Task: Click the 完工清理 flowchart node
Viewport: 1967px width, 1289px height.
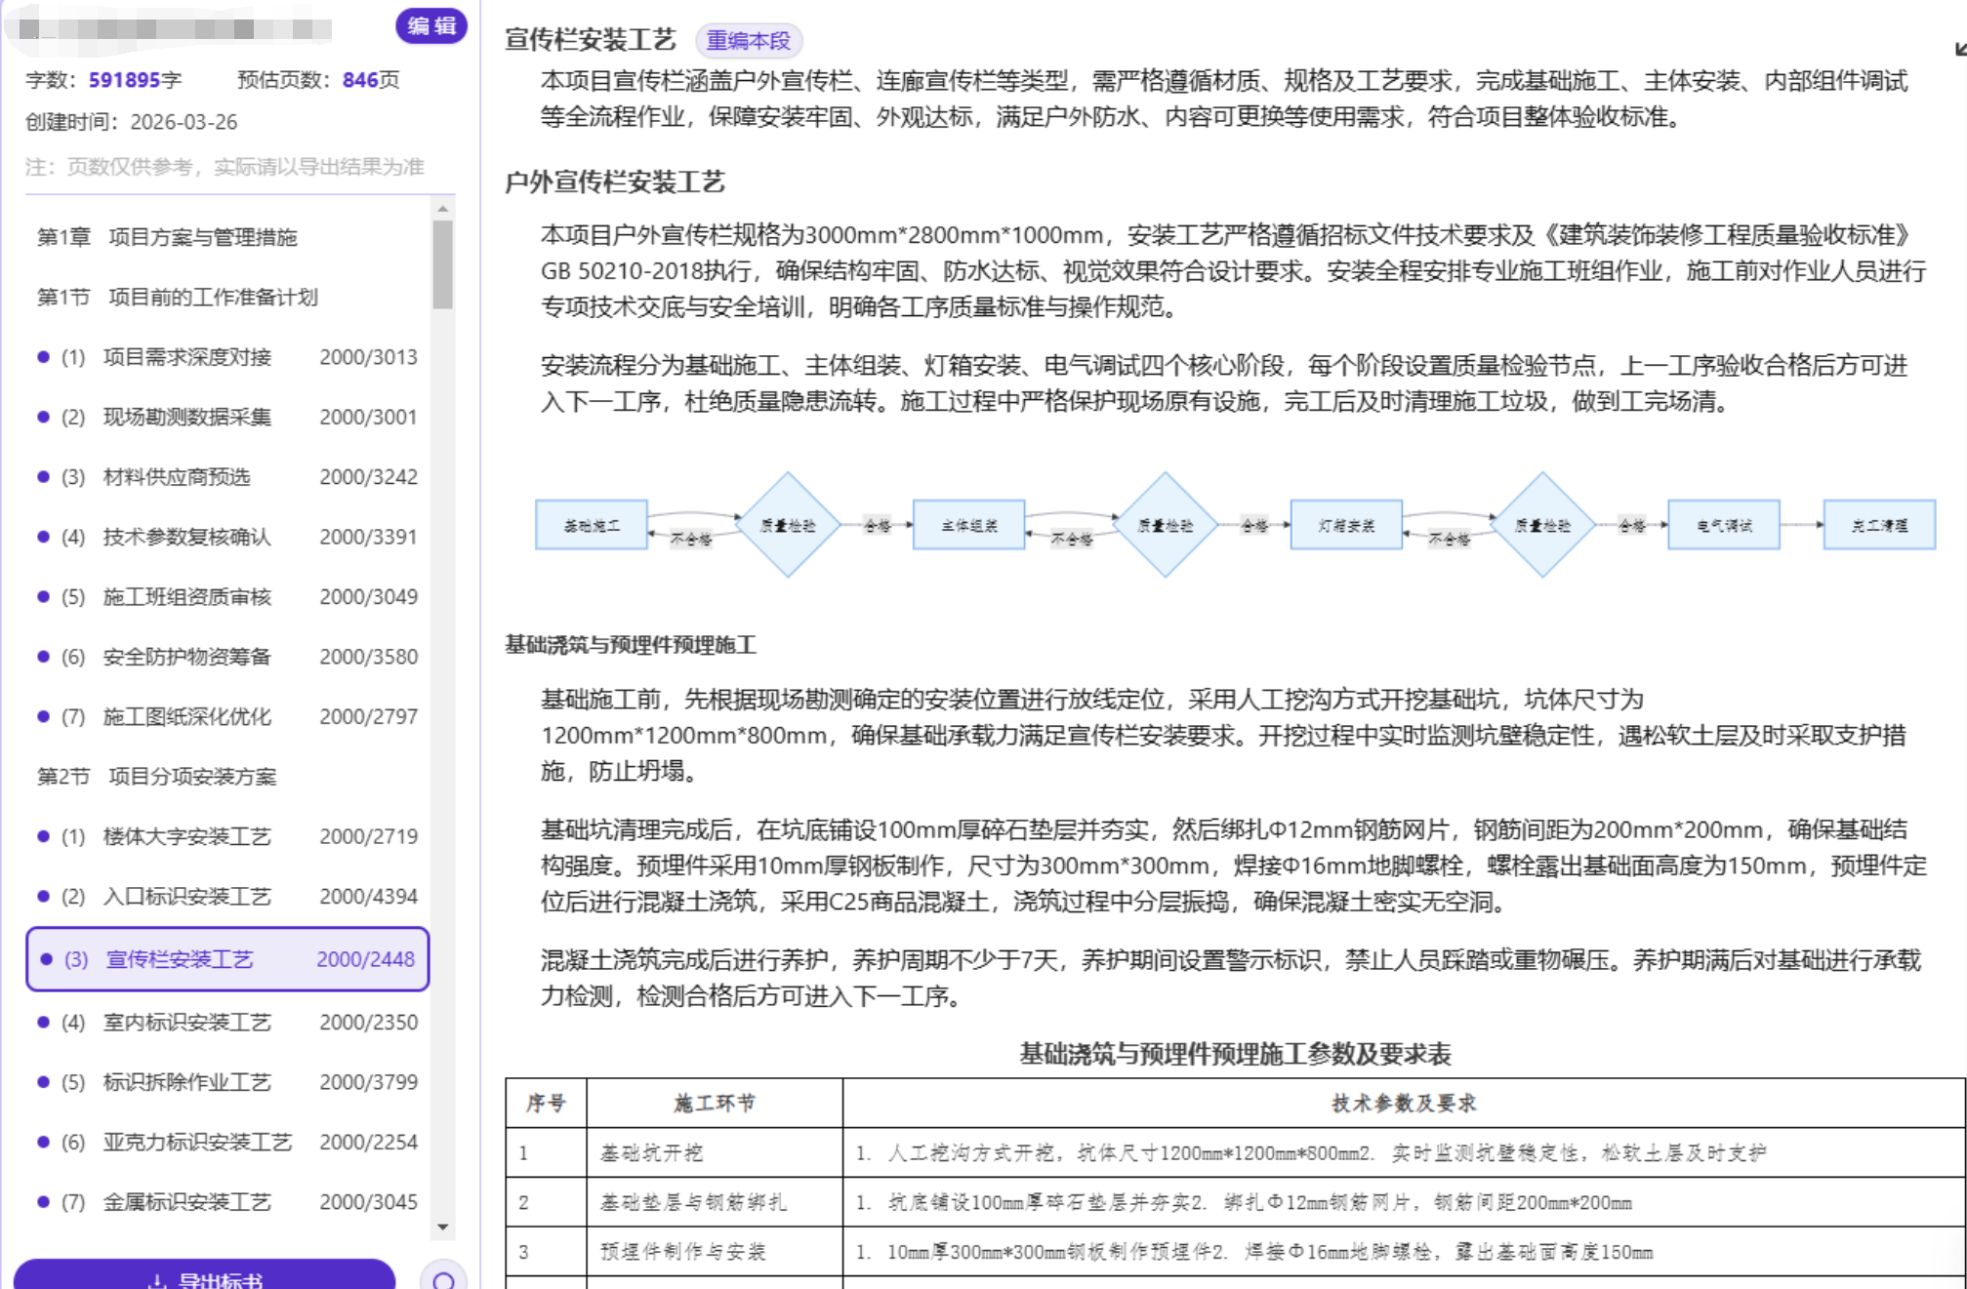Action: [x=1879, y=525]
